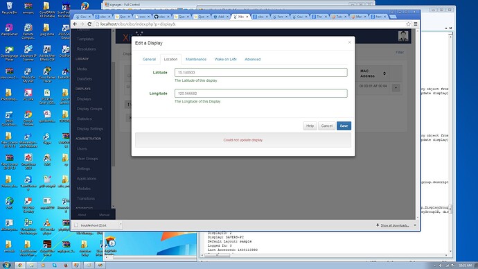478x269 pixels.
Task: Bookmark this page using the star icon
Action: pyautogui.click(x=408, y=24)
